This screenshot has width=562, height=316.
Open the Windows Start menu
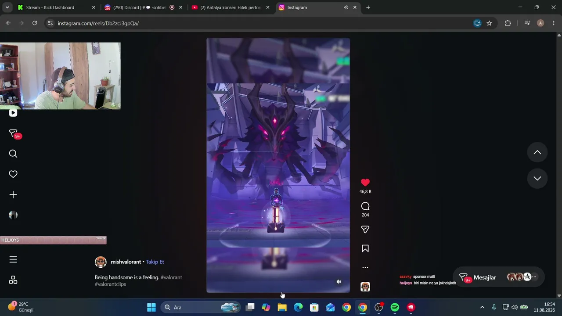pyautogui.click(x=151, y=307)
